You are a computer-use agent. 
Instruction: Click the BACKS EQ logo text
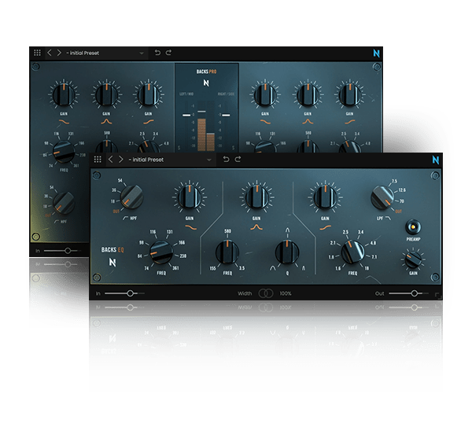112,249
